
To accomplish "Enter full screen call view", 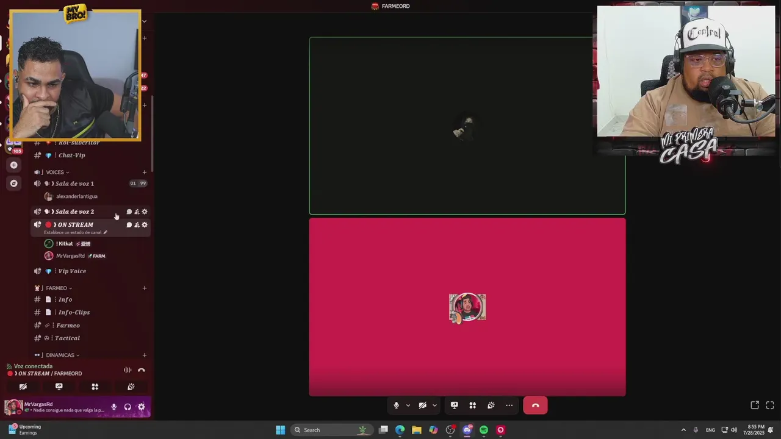I will coord(770,405).
